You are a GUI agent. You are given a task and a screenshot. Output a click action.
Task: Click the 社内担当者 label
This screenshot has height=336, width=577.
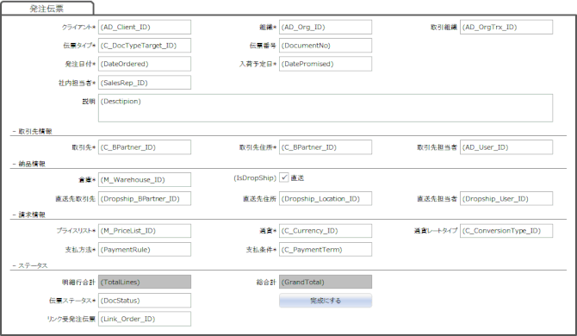[77, 84]
